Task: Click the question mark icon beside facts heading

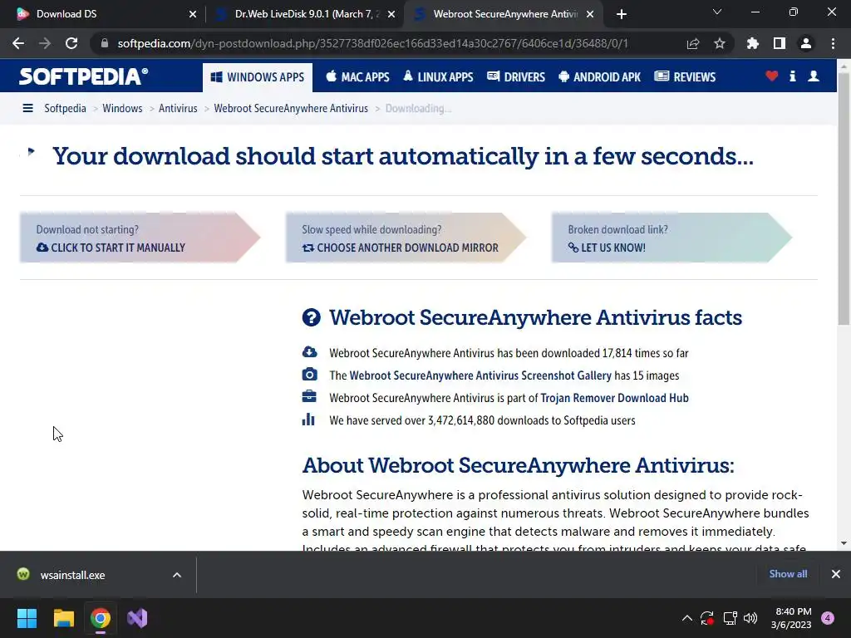Action: (x=311, y=317)
